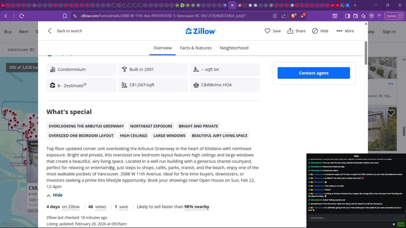Select BEAUTIFUL AIRY LIVING SPACE tag
The image size is (406, 228).
(219, 136)
